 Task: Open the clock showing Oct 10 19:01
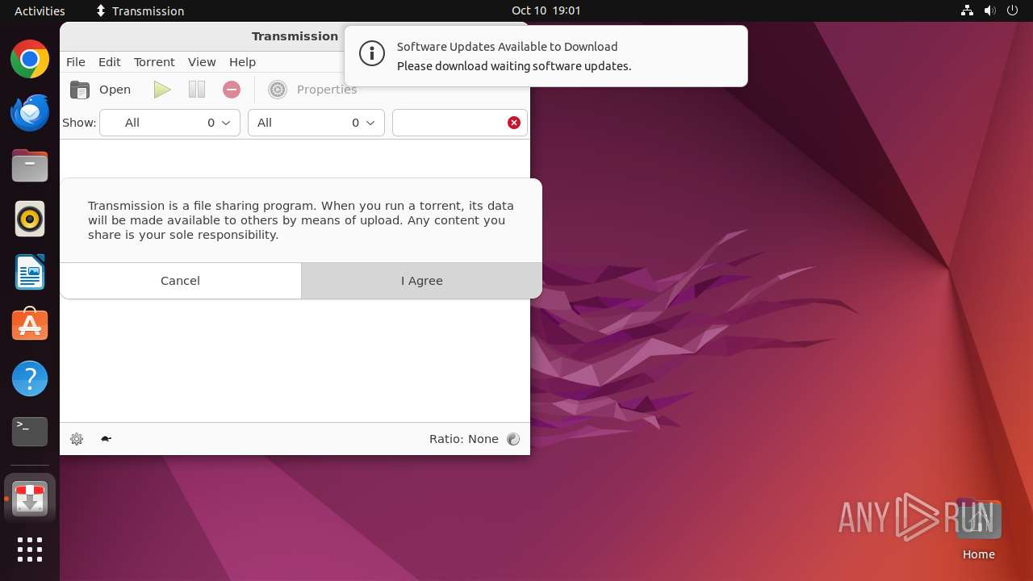[x=546, y=10]
